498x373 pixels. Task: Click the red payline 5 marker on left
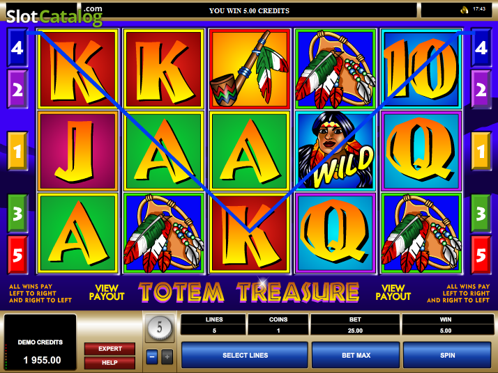(x=17, y=255)
